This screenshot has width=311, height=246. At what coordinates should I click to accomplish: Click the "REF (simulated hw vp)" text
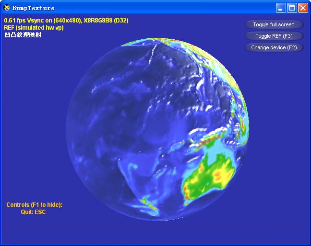(x=34, y=27)
